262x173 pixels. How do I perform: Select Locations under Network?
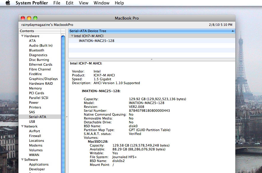36,141
